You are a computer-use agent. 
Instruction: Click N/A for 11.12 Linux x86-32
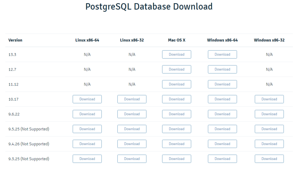click(132, 84)
